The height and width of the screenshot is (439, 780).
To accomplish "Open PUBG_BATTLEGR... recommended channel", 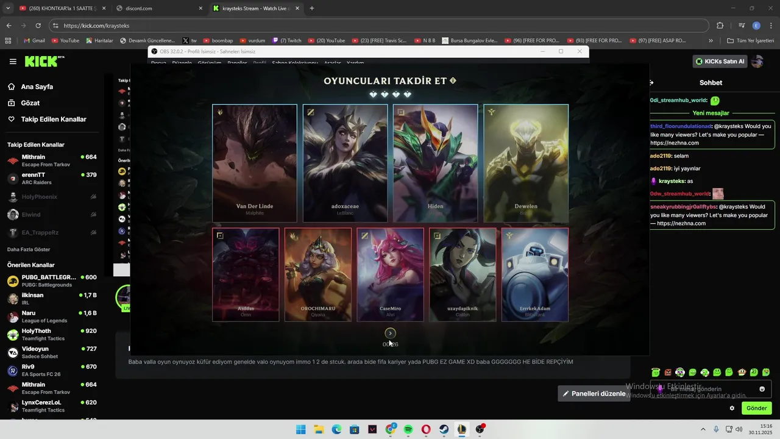I will point(52,280).
